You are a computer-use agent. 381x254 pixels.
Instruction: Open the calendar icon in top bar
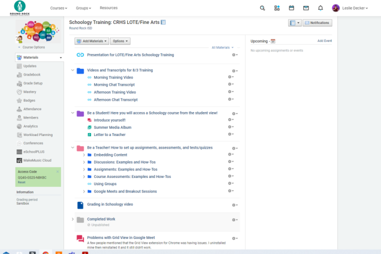click(291, 8)
